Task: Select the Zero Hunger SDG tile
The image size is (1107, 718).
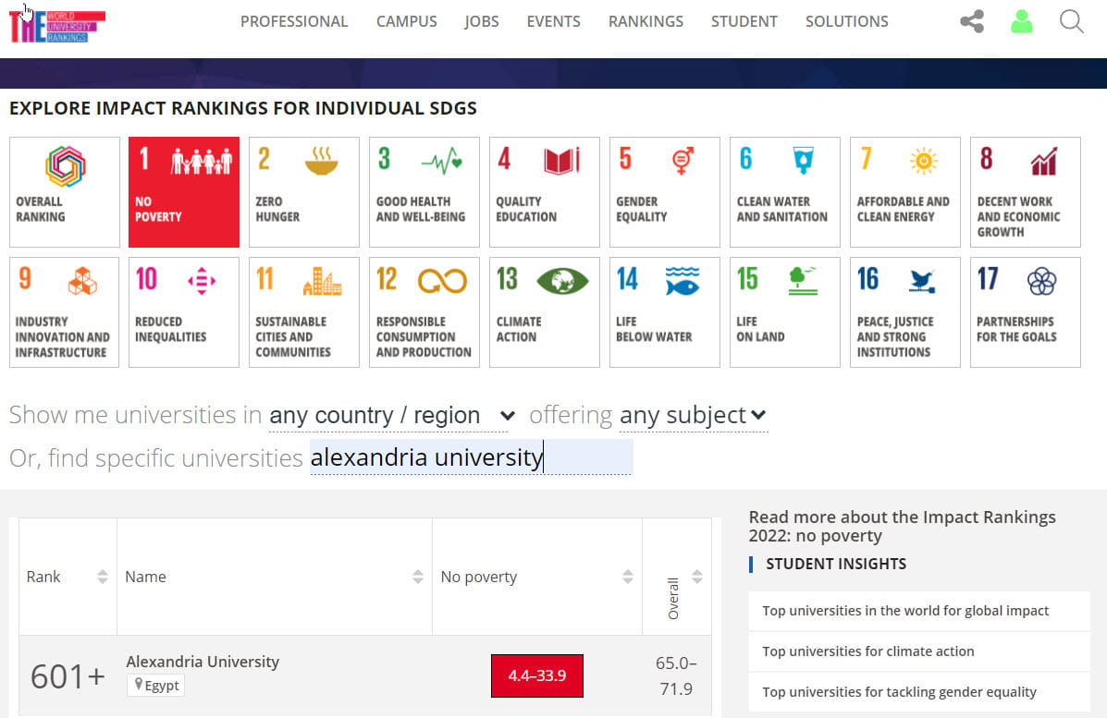Action: [304, 192]
